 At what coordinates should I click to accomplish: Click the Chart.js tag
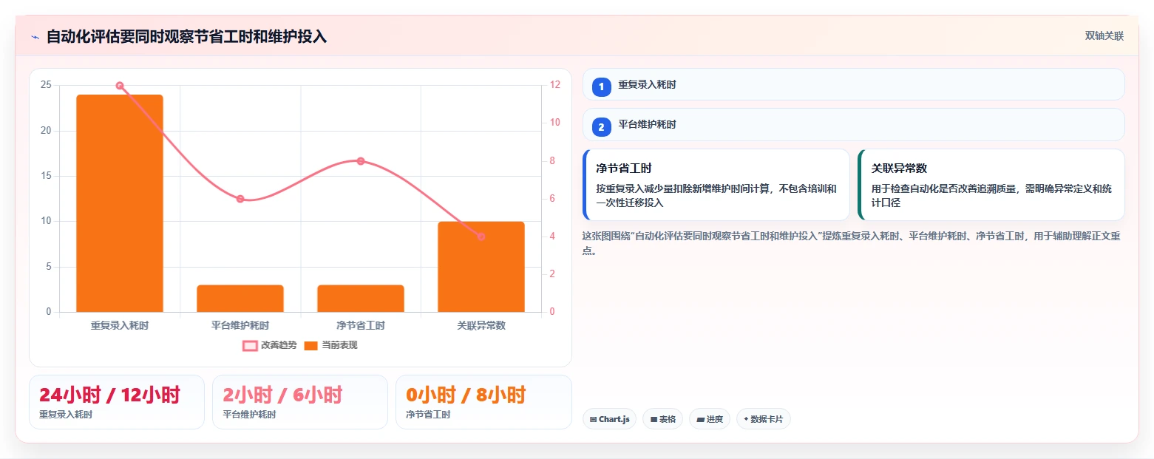609,419
